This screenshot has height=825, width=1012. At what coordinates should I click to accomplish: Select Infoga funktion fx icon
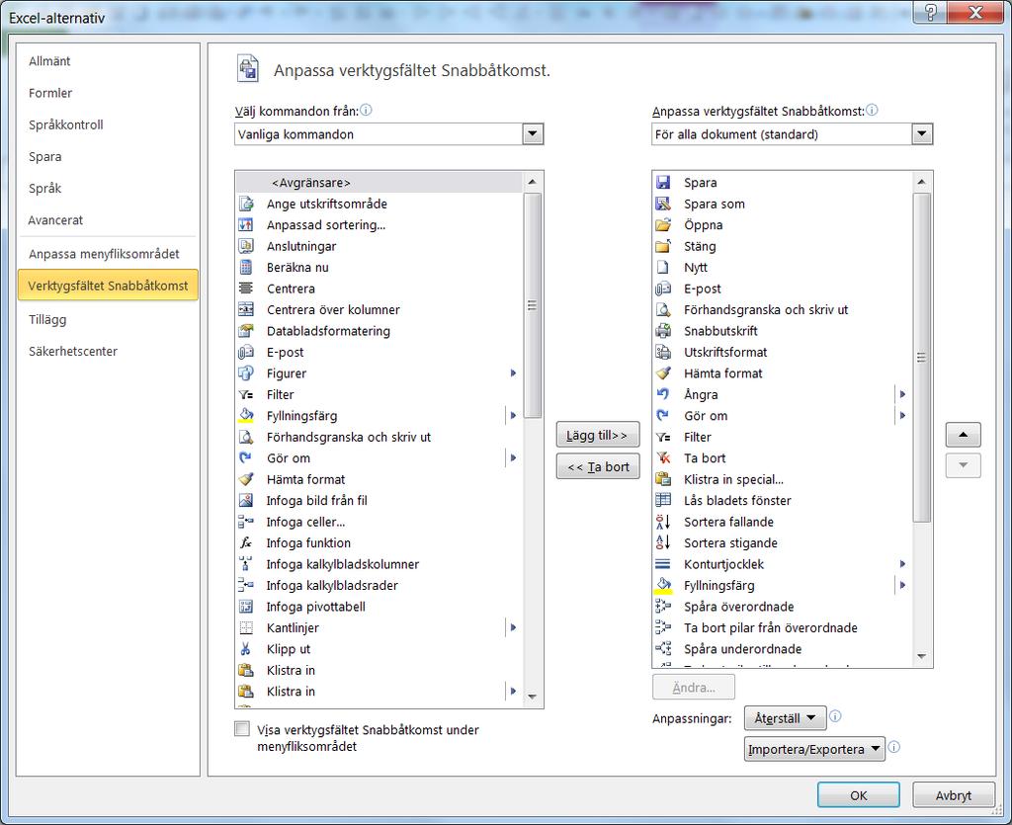246,543
